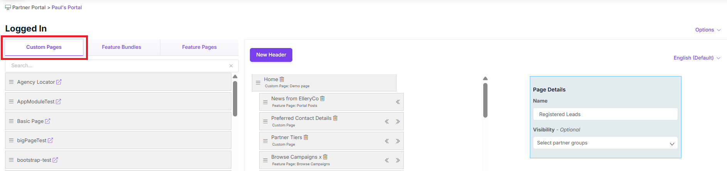Screen dimensions: 727x171
Task: Select bootstrap-test page row
Action: [x=118, y=160]
